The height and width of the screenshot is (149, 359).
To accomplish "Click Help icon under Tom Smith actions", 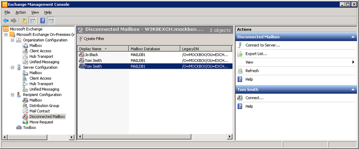I will click(240, 106).
